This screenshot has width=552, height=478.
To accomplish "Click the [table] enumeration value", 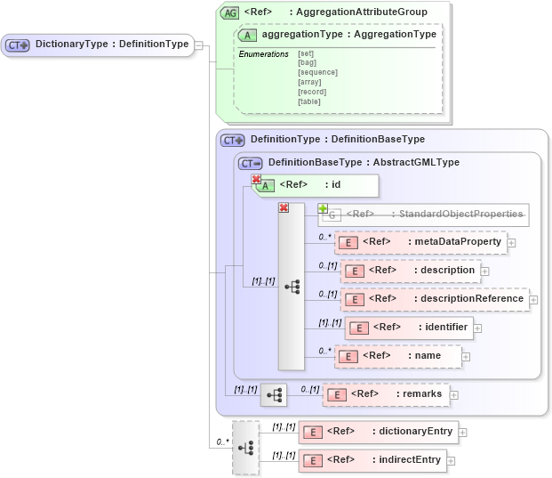I will coord(309,101).
